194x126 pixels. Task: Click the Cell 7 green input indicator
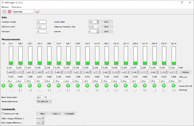68,86
